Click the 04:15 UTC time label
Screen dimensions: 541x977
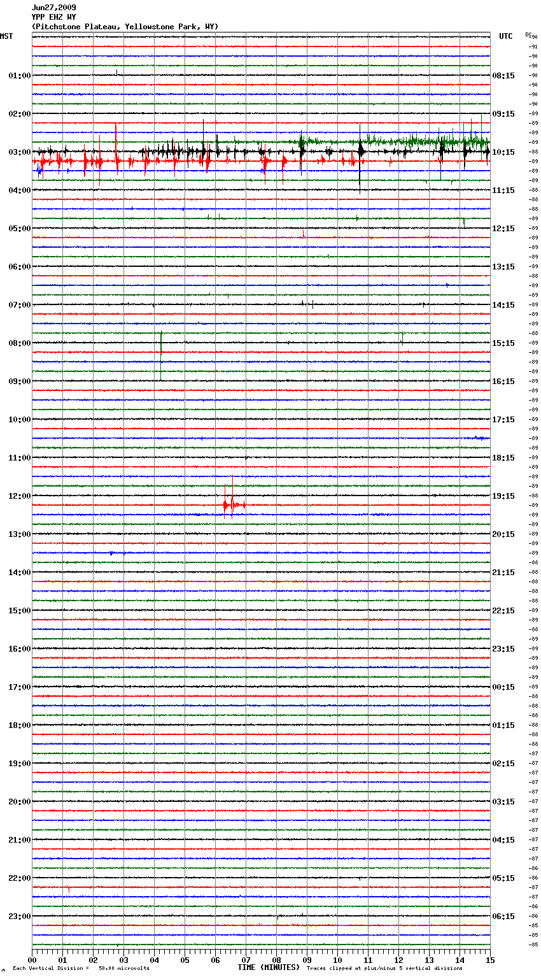coord(503,840)
